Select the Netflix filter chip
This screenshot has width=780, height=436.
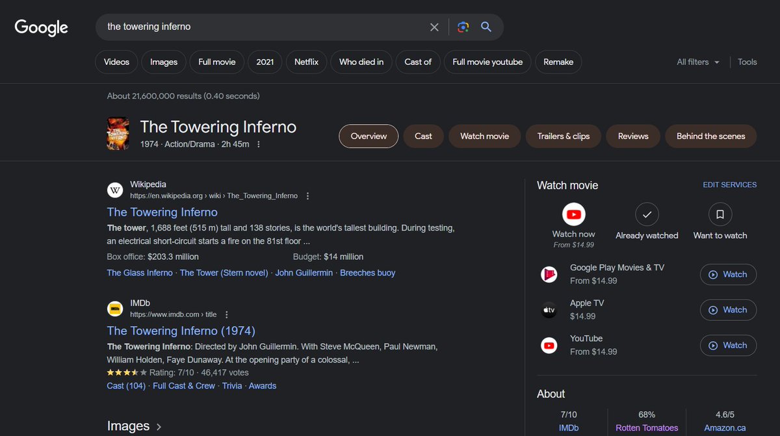(x=306, y=62)
